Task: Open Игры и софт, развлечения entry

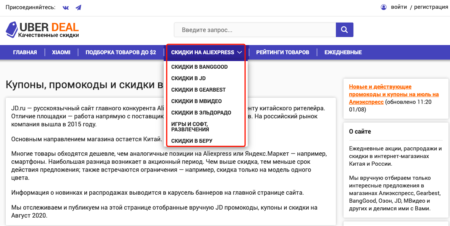Action: 190,127
